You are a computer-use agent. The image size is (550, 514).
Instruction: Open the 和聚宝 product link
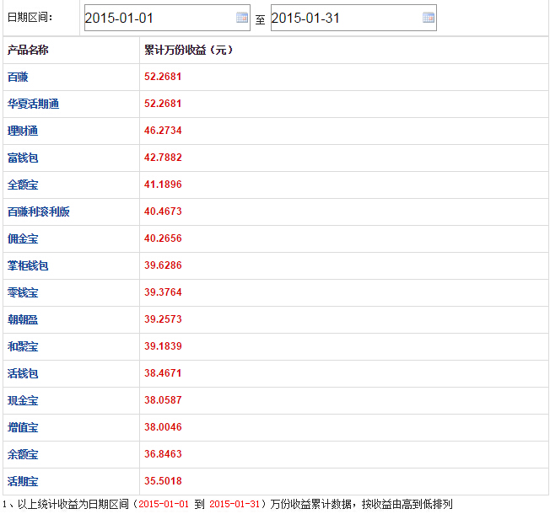pos(23,346)
